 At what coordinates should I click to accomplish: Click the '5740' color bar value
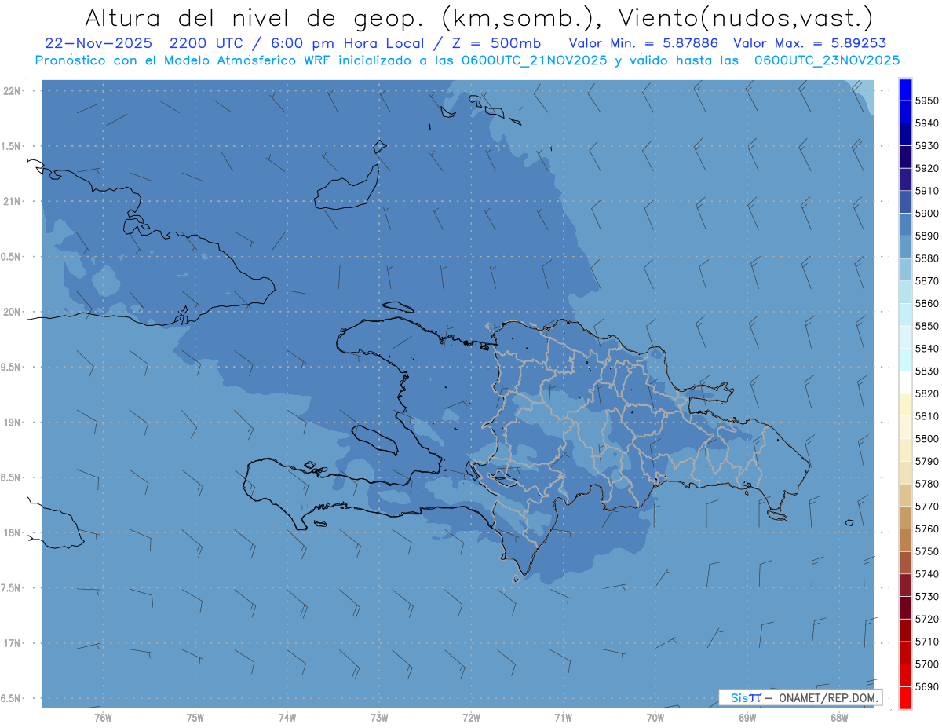click(x=927, y=574)
